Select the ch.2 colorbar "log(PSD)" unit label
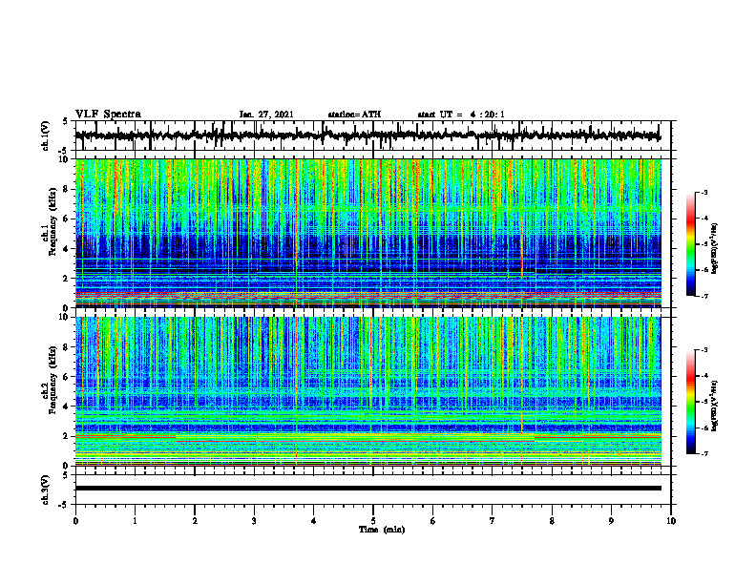 [716, 406]
